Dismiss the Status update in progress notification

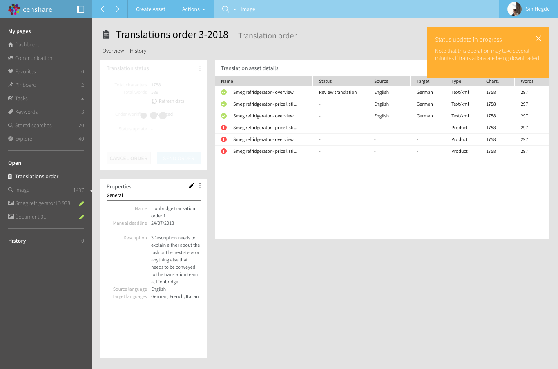pyautogui.click(x=538, y=38)
